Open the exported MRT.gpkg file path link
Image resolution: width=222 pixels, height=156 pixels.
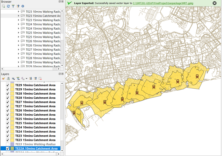tap(163, 3)
